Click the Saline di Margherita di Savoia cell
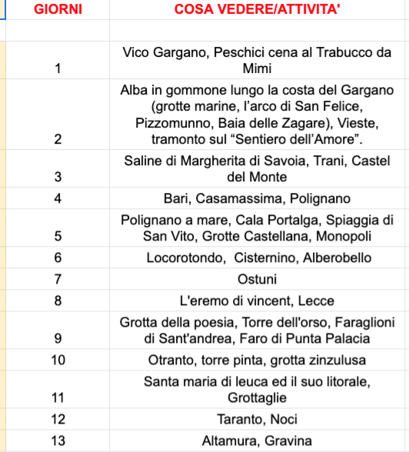 click(257, 168)
